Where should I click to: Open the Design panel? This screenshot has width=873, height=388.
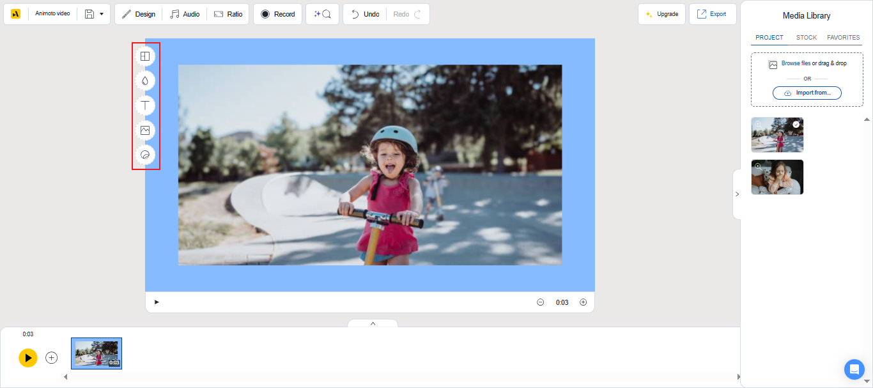click(x=139, y=14)
